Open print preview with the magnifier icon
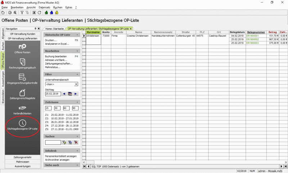 coord(15,13)
